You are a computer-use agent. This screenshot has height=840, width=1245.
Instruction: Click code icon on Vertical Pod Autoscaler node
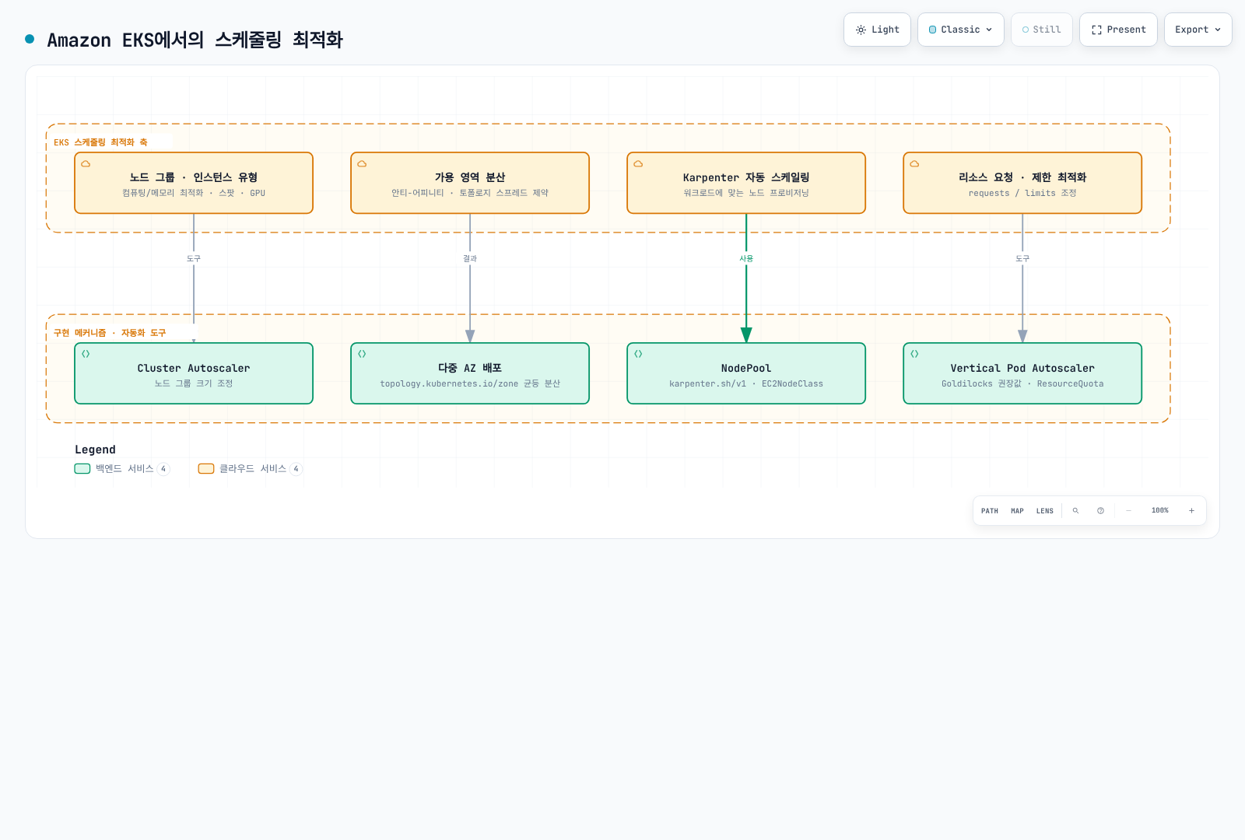point(914,354)
